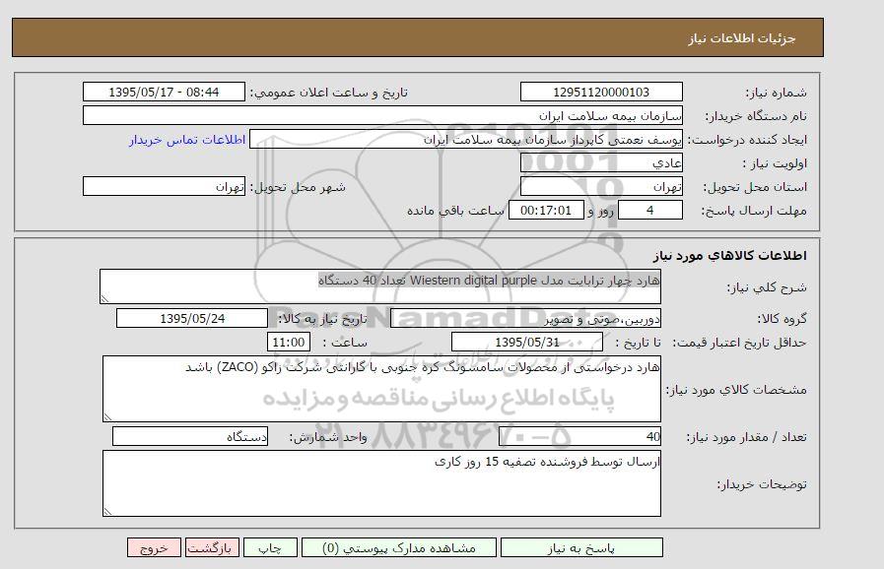
Task: Click the چاپ print button
Action: point(270,547)
